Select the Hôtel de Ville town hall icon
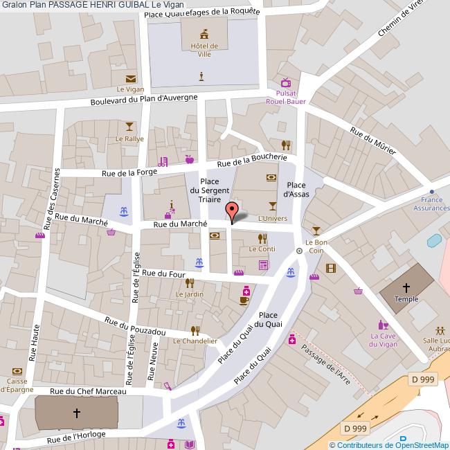450x450 pixels. [204, 33]
